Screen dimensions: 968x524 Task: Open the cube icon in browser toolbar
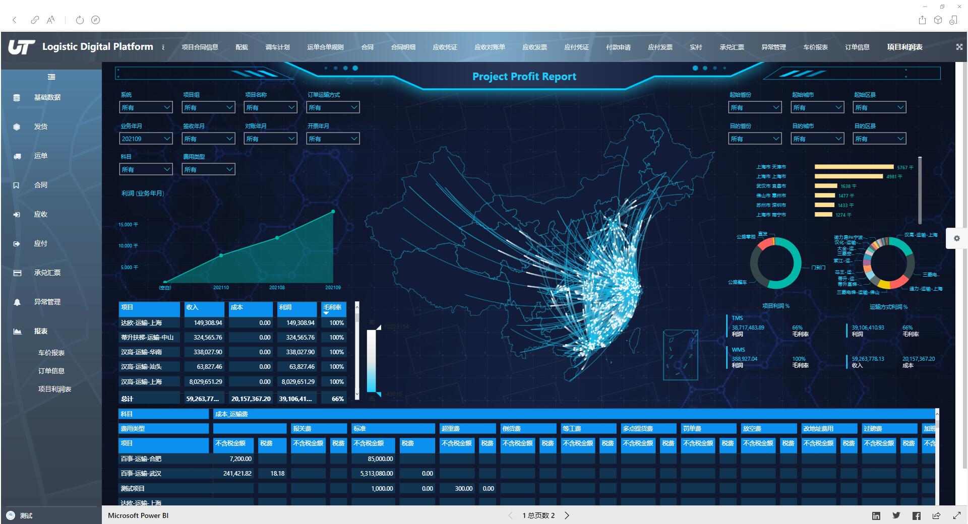click(x=938, y=20)
